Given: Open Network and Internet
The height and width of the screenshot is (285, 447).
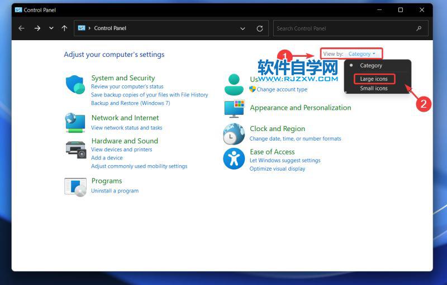Looking at the screenshot, I should pyautogui.click(x=125, y=118).
